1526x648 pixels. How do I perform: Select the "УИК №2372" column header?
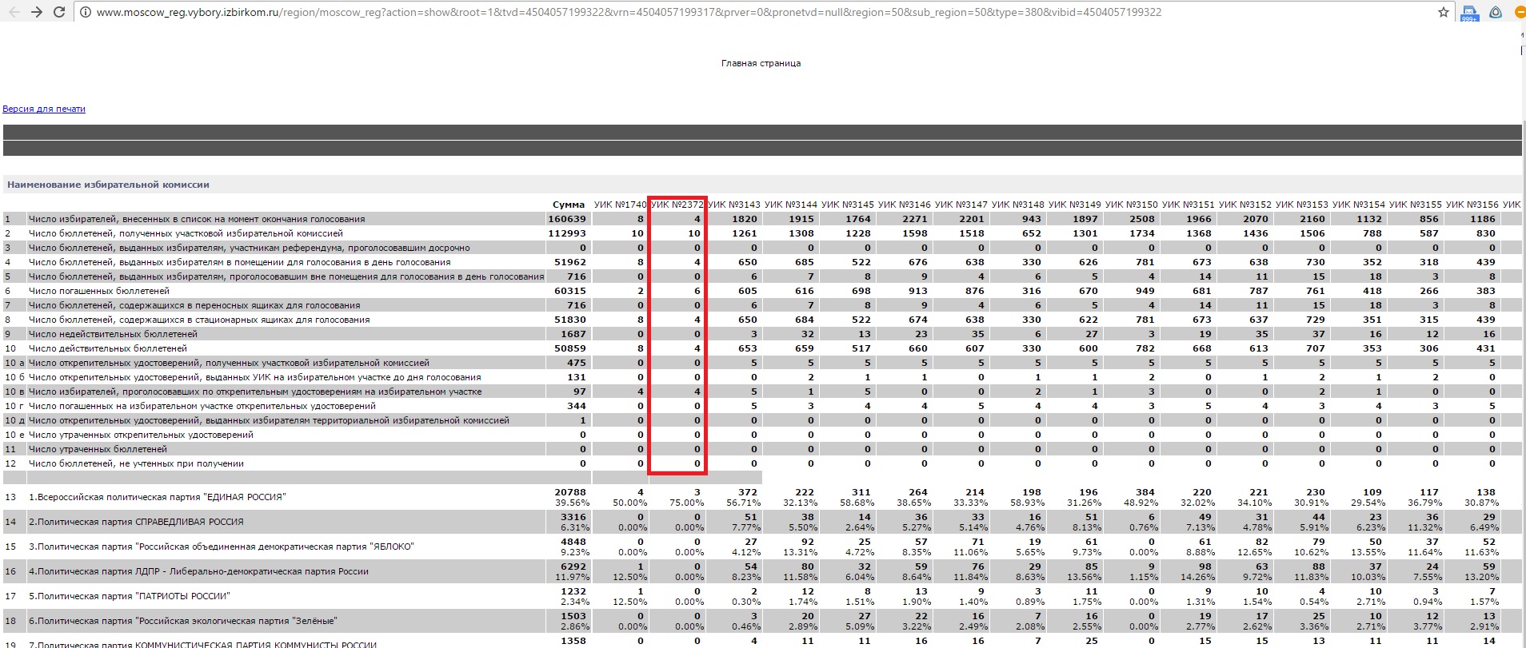coord(677,205)
